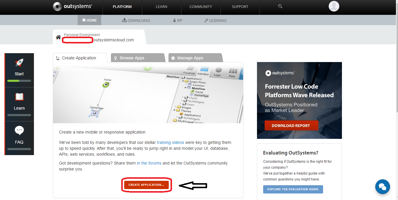Screen dimensions: 398x200
Task: Click the FAQ speech bubble icon
Action: click(19, 131)
